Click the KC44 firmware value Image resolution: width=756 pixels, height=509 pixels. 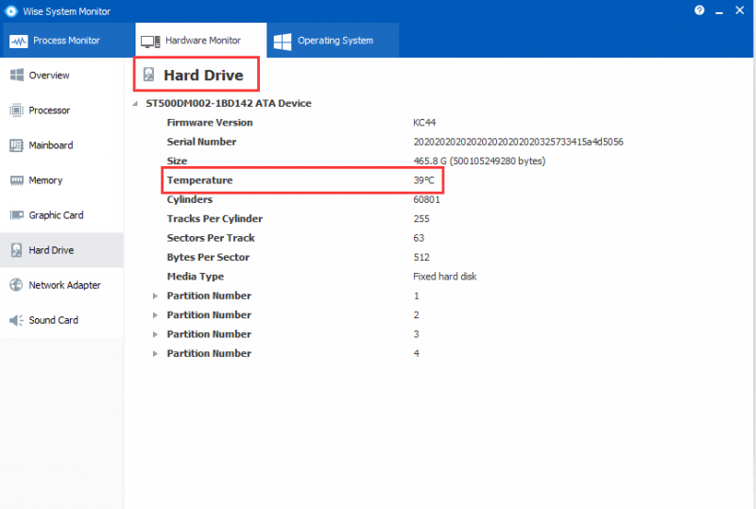[x=424, y=123]
